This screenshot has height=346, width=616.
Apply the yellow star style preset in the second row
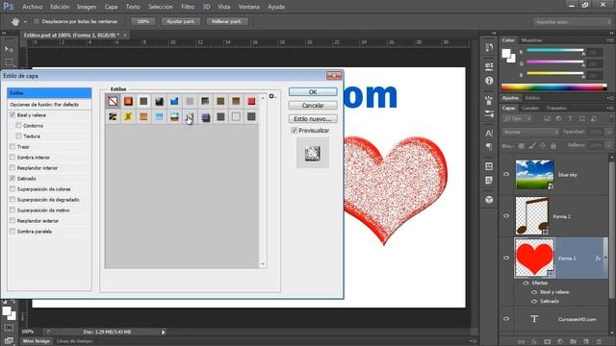pyautogui.click(x=128, y=116)
